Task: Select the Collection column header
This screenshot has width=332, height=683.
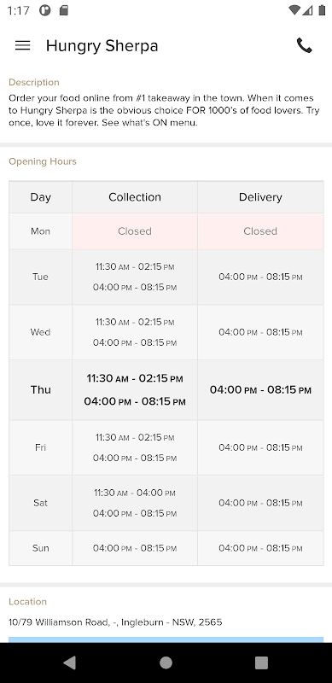Action: coord(135,197)
